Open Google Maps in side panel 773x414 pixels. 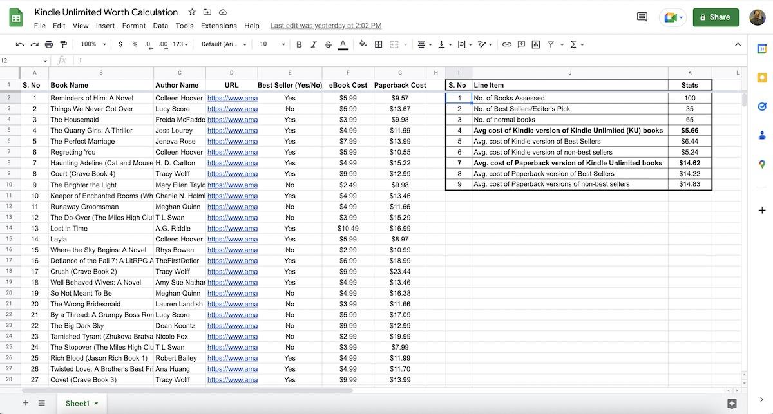tap(761, 164)
